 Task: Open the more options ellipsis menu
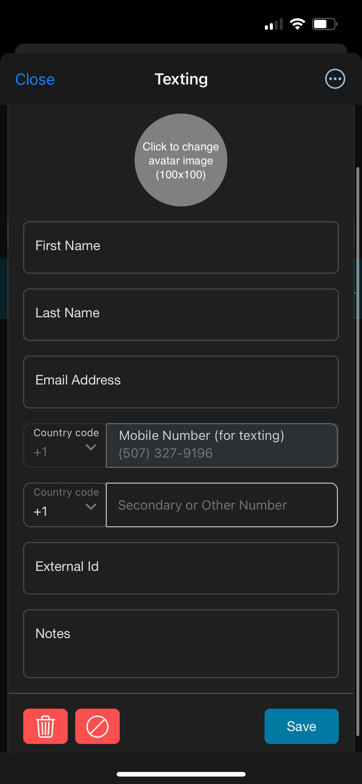[x=335, y=79]
